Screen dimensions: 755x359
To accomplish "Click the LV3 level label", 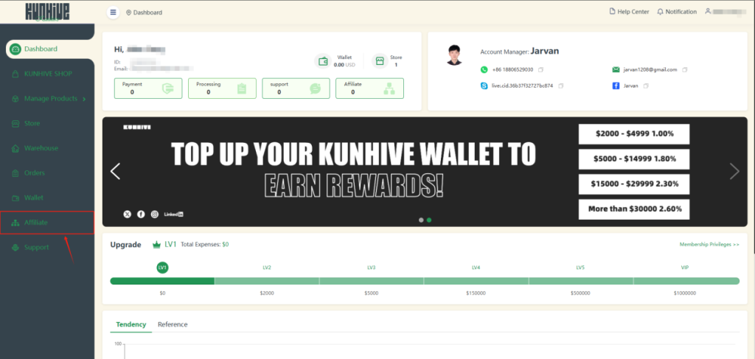I will [x=372, y=267].
